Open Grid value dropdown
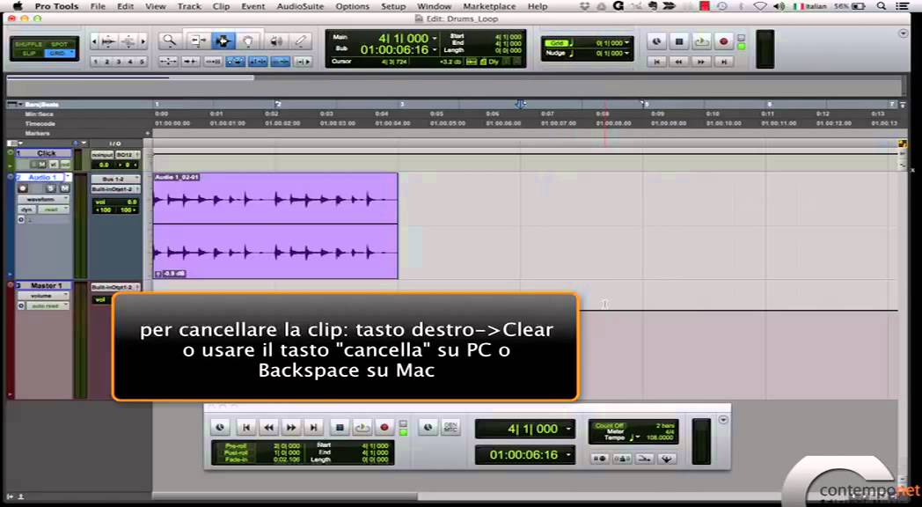Viewport: 922px width, 507px height. pyautogui.click(x=626, y=43)
